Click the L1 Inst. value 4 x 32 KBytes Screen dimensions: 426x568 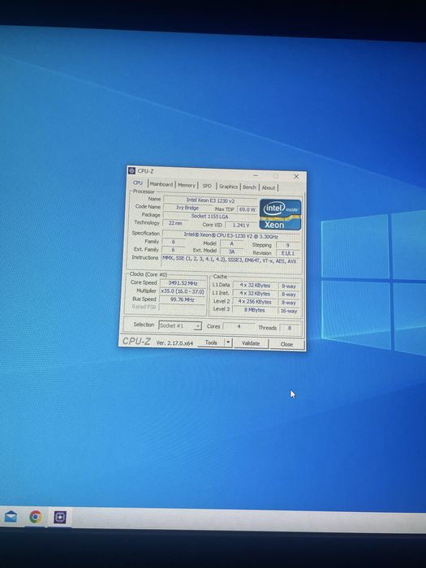(x=255, y=294)
